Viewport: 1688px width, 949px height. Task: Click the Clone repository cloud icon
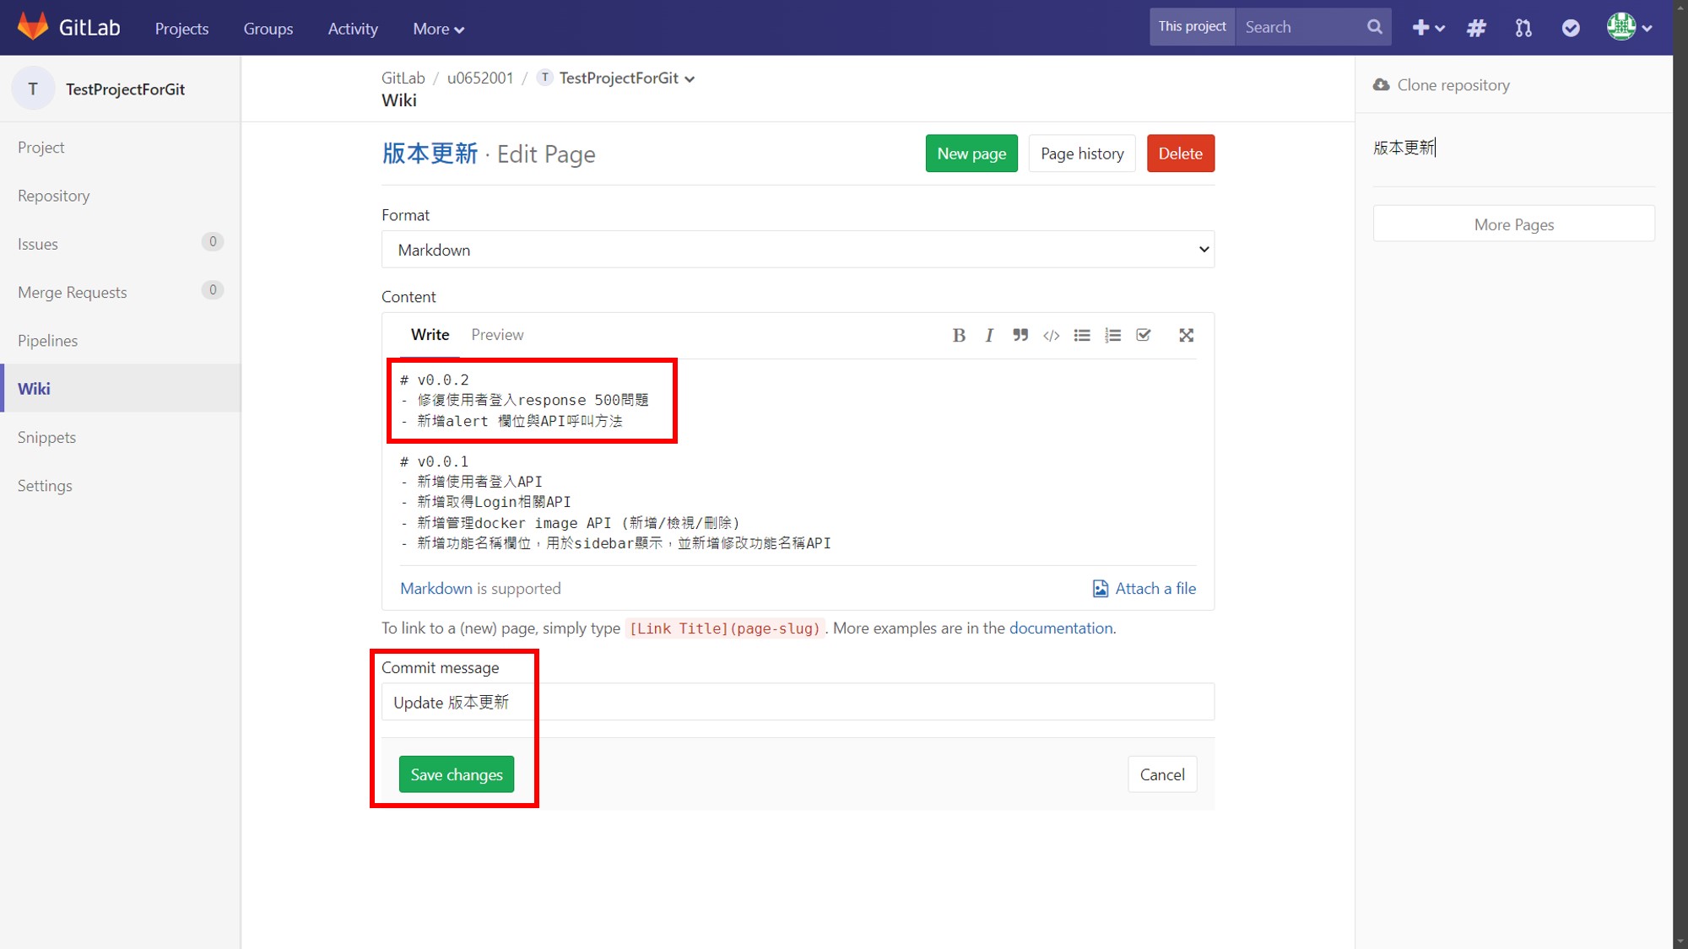click(1381, 84)
